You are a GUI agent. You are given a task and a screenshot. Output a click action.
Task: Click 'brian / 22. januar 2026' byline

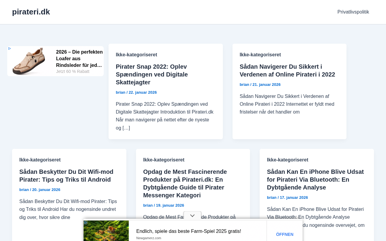click(x=136, y=92)
